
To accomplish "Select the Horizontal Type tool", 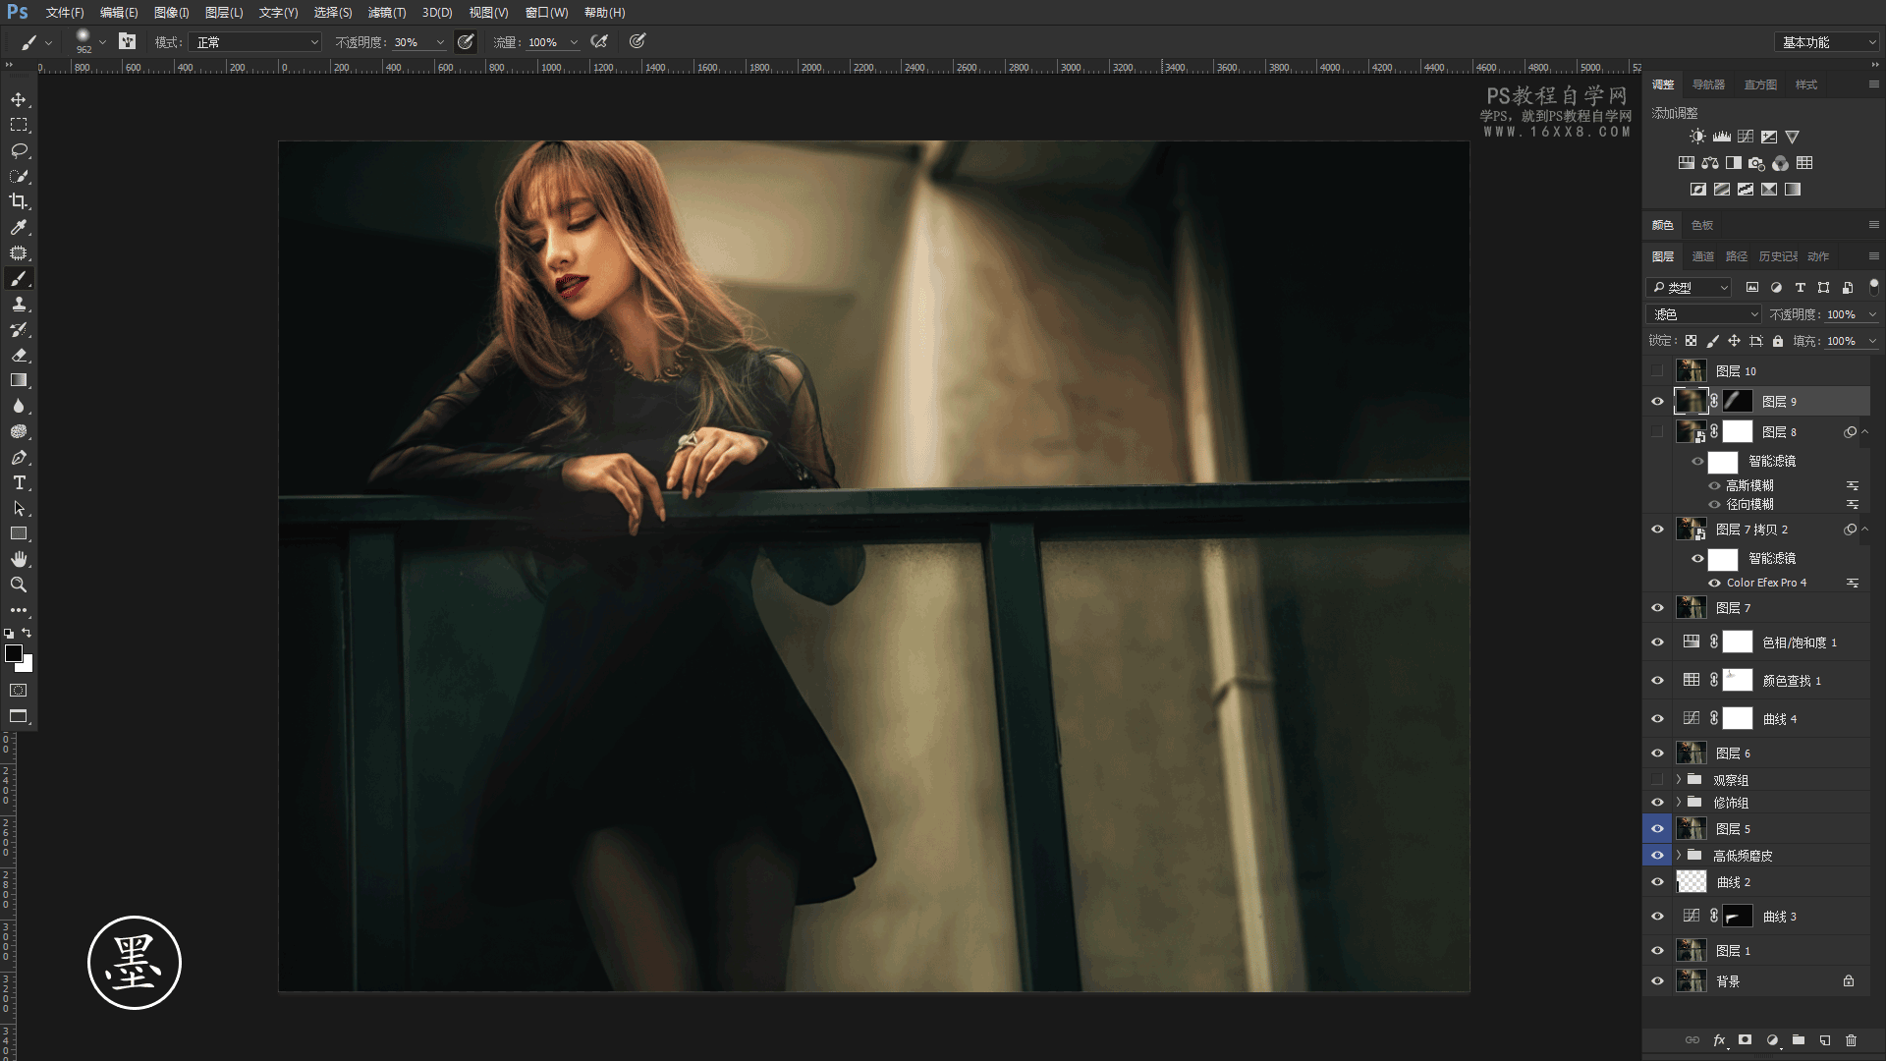I will coord(19,483).
